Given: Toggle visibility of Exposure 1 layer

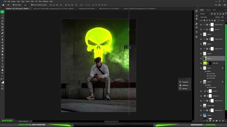Looking at the screenshot, I should click(201, 96).
